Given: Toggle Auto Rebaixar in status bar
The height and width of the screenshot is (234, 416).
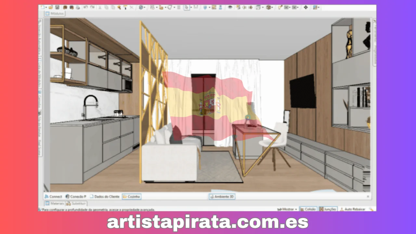Looking at the screenshot, I should pyautogui.click(x=352, y=209).
